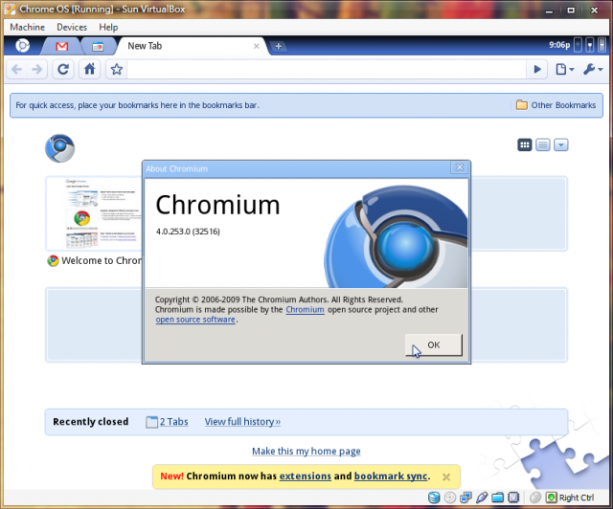Switch to thumbnail grid view
Screen dimensions: 613x509
pos(525,144)
